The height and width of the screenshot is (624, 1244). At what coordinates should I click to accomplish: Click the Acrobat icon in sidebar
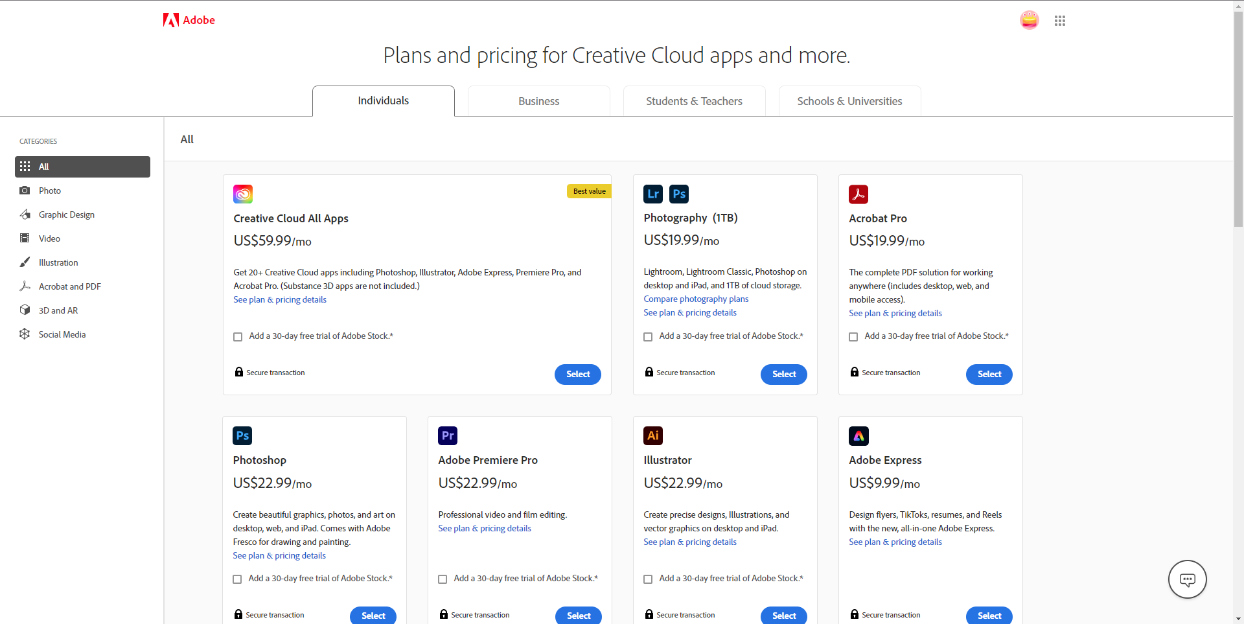coord(25,286)
